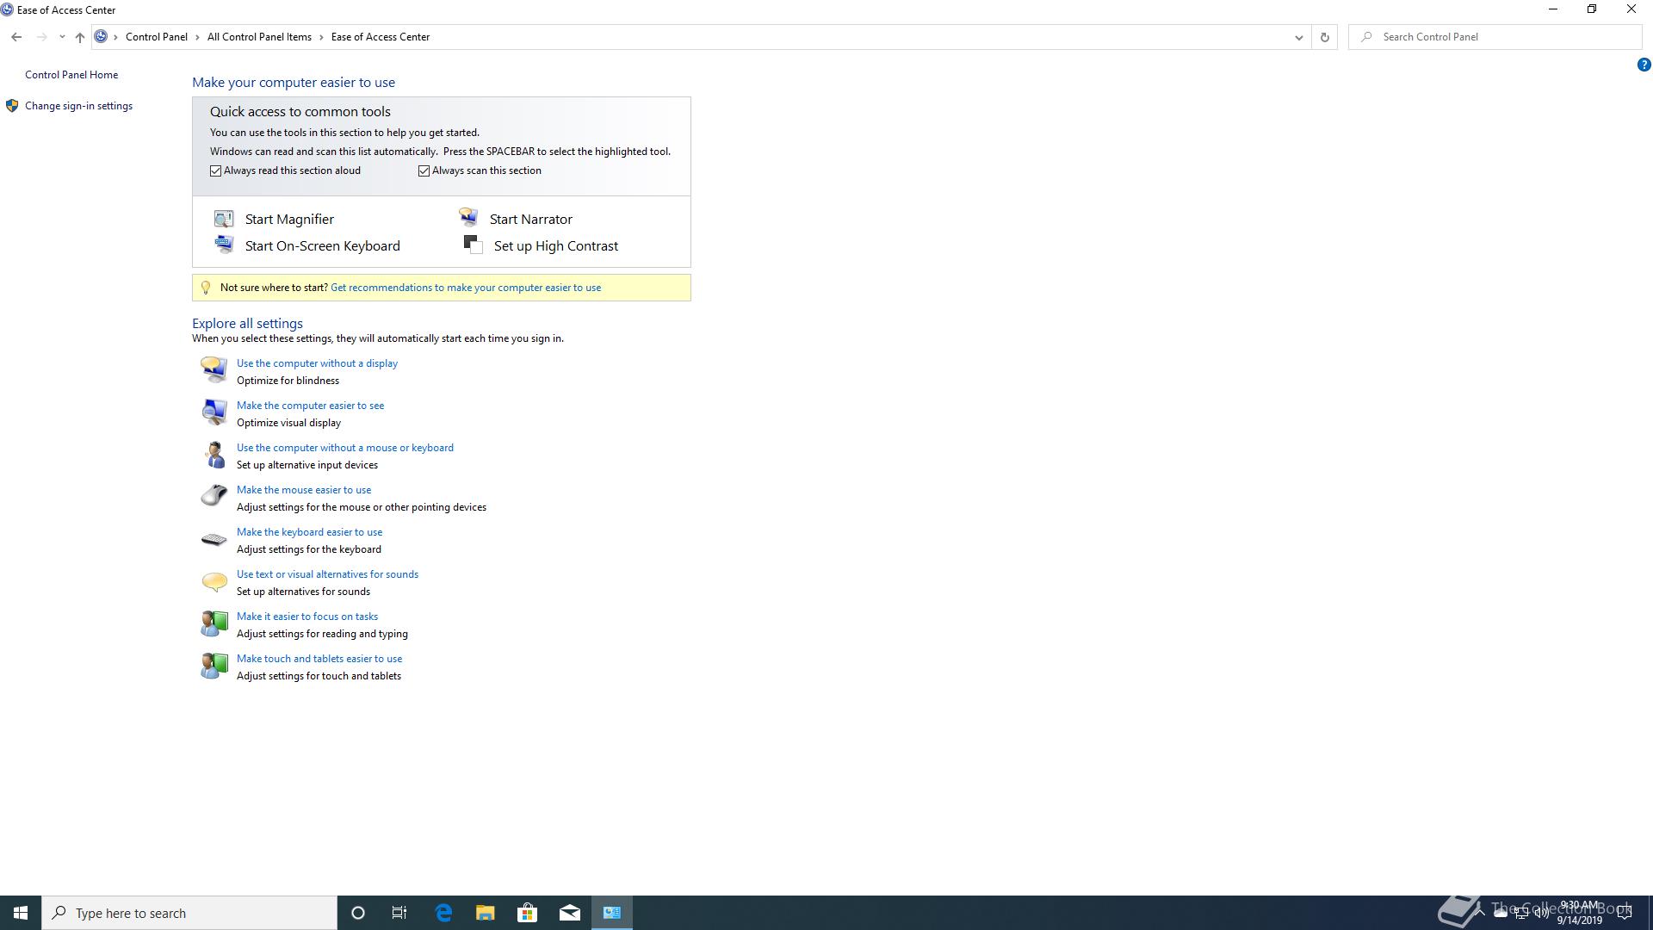The height and width of the screenshot is (930, 1653).
Task: Click the blue Help question mark icon
Action: click(1644, 65)
